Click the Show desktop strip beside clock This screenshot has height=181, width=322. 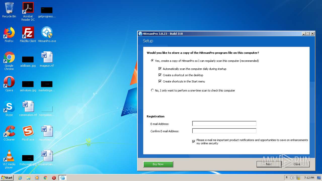point(319,178)
